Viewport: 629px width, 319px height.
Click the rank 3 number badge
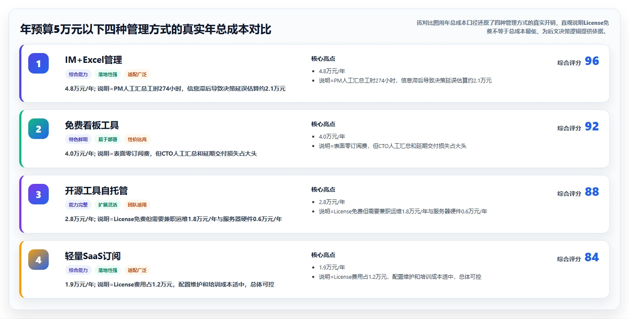(38, 194)
